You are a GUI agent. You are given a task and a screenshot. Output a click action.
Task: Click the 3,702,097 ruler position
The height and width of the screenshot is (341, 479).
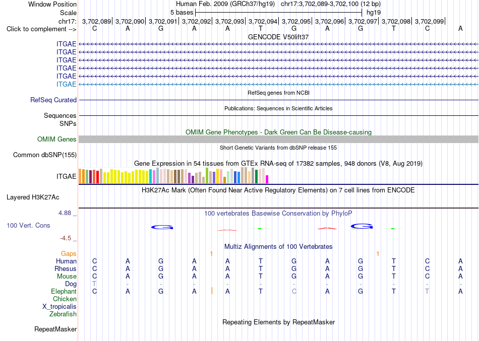pos(363,21)
